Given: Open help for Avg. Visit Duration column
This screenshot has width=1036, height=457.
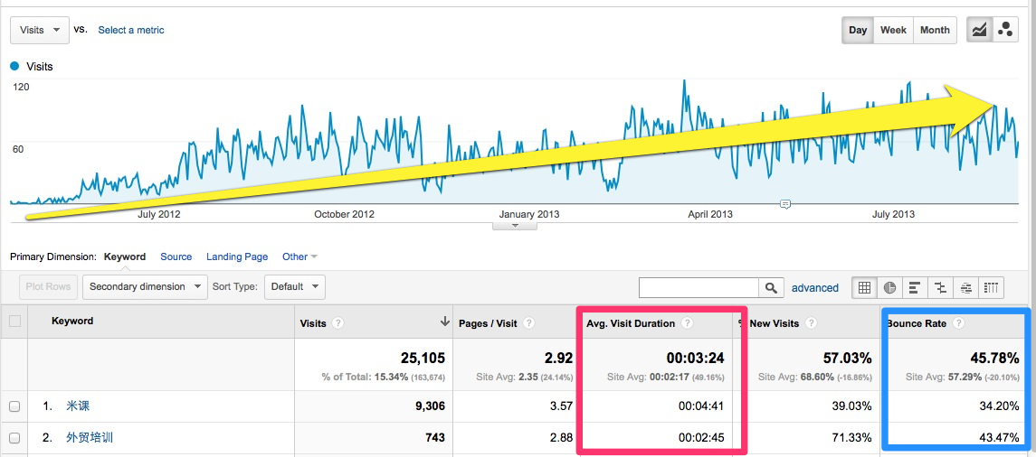Looking at the screenshot, I should [687, 323].
